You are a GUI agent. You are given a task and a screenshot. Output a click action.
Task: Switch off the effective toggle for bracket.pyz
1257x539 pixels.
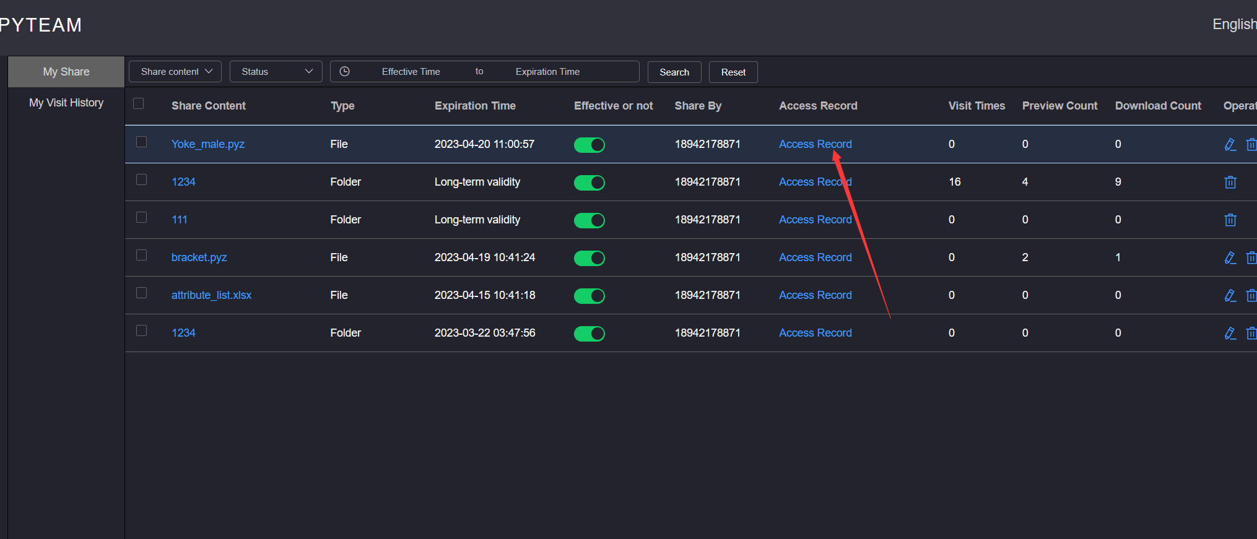pyautogui.click(x=589, y=258)
